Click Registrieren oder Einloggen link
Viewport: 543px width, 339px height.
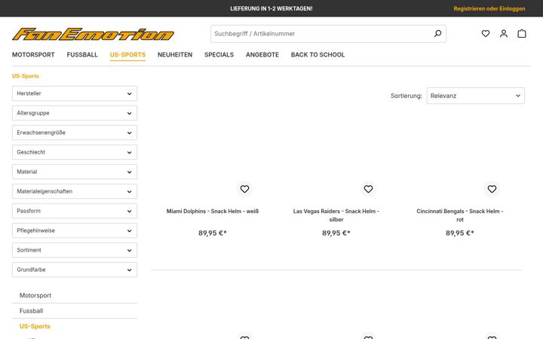pyautogui.click(x=489, y=8)
